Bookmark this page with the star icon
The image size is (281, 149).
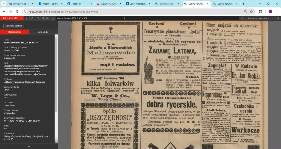(251, 12)
